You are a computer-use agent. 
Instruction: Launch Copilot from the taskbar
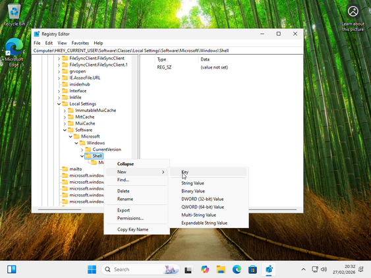click(205, 269)
